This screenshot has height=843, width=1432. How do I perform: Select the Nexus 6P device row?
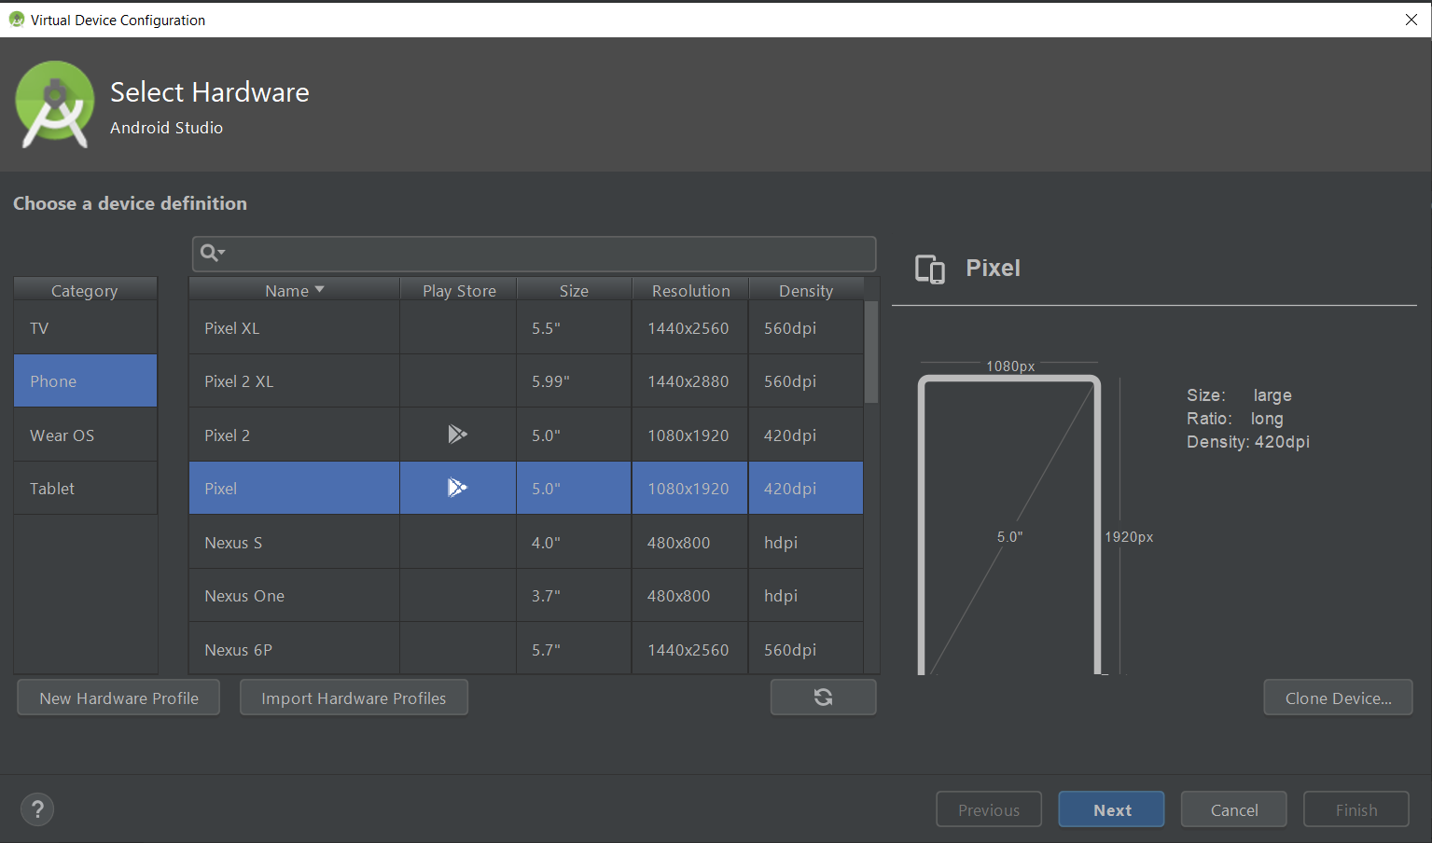click(526, 649)
